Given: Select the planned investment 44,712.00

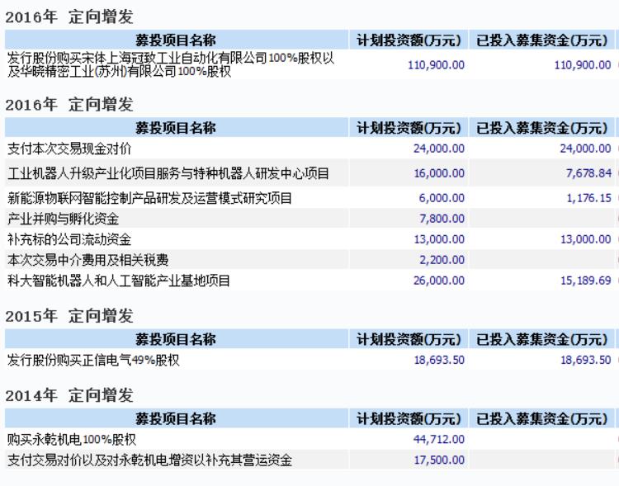Looking at the screenshot, I should tap(438, 439).
